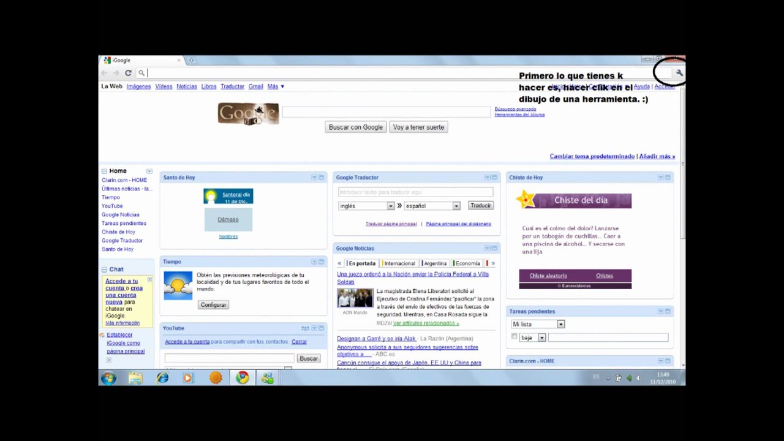Open Windows Explorer from the taskbar

pos(135,379)
